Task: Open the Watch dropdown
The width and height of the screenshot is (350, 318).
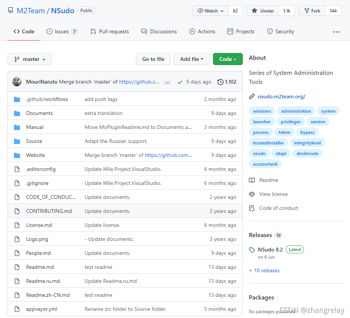Action: coord(211,11)
